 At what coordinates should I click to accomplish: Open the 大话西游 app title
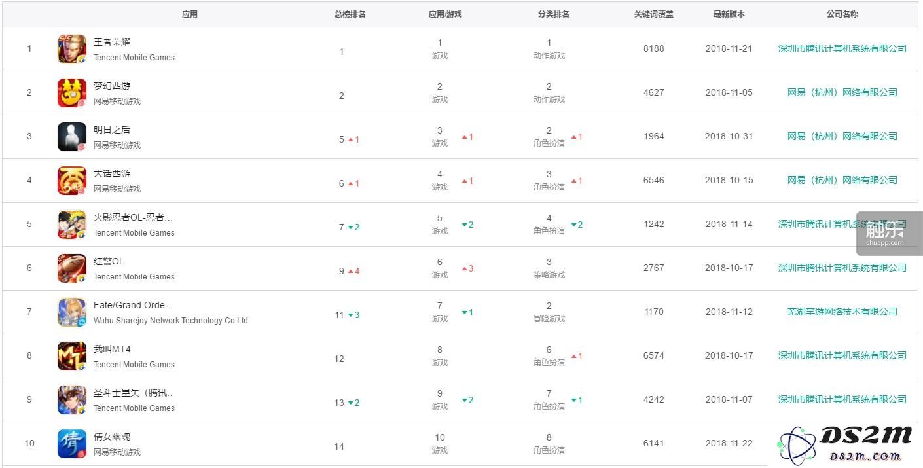click(x=112, y=173)
